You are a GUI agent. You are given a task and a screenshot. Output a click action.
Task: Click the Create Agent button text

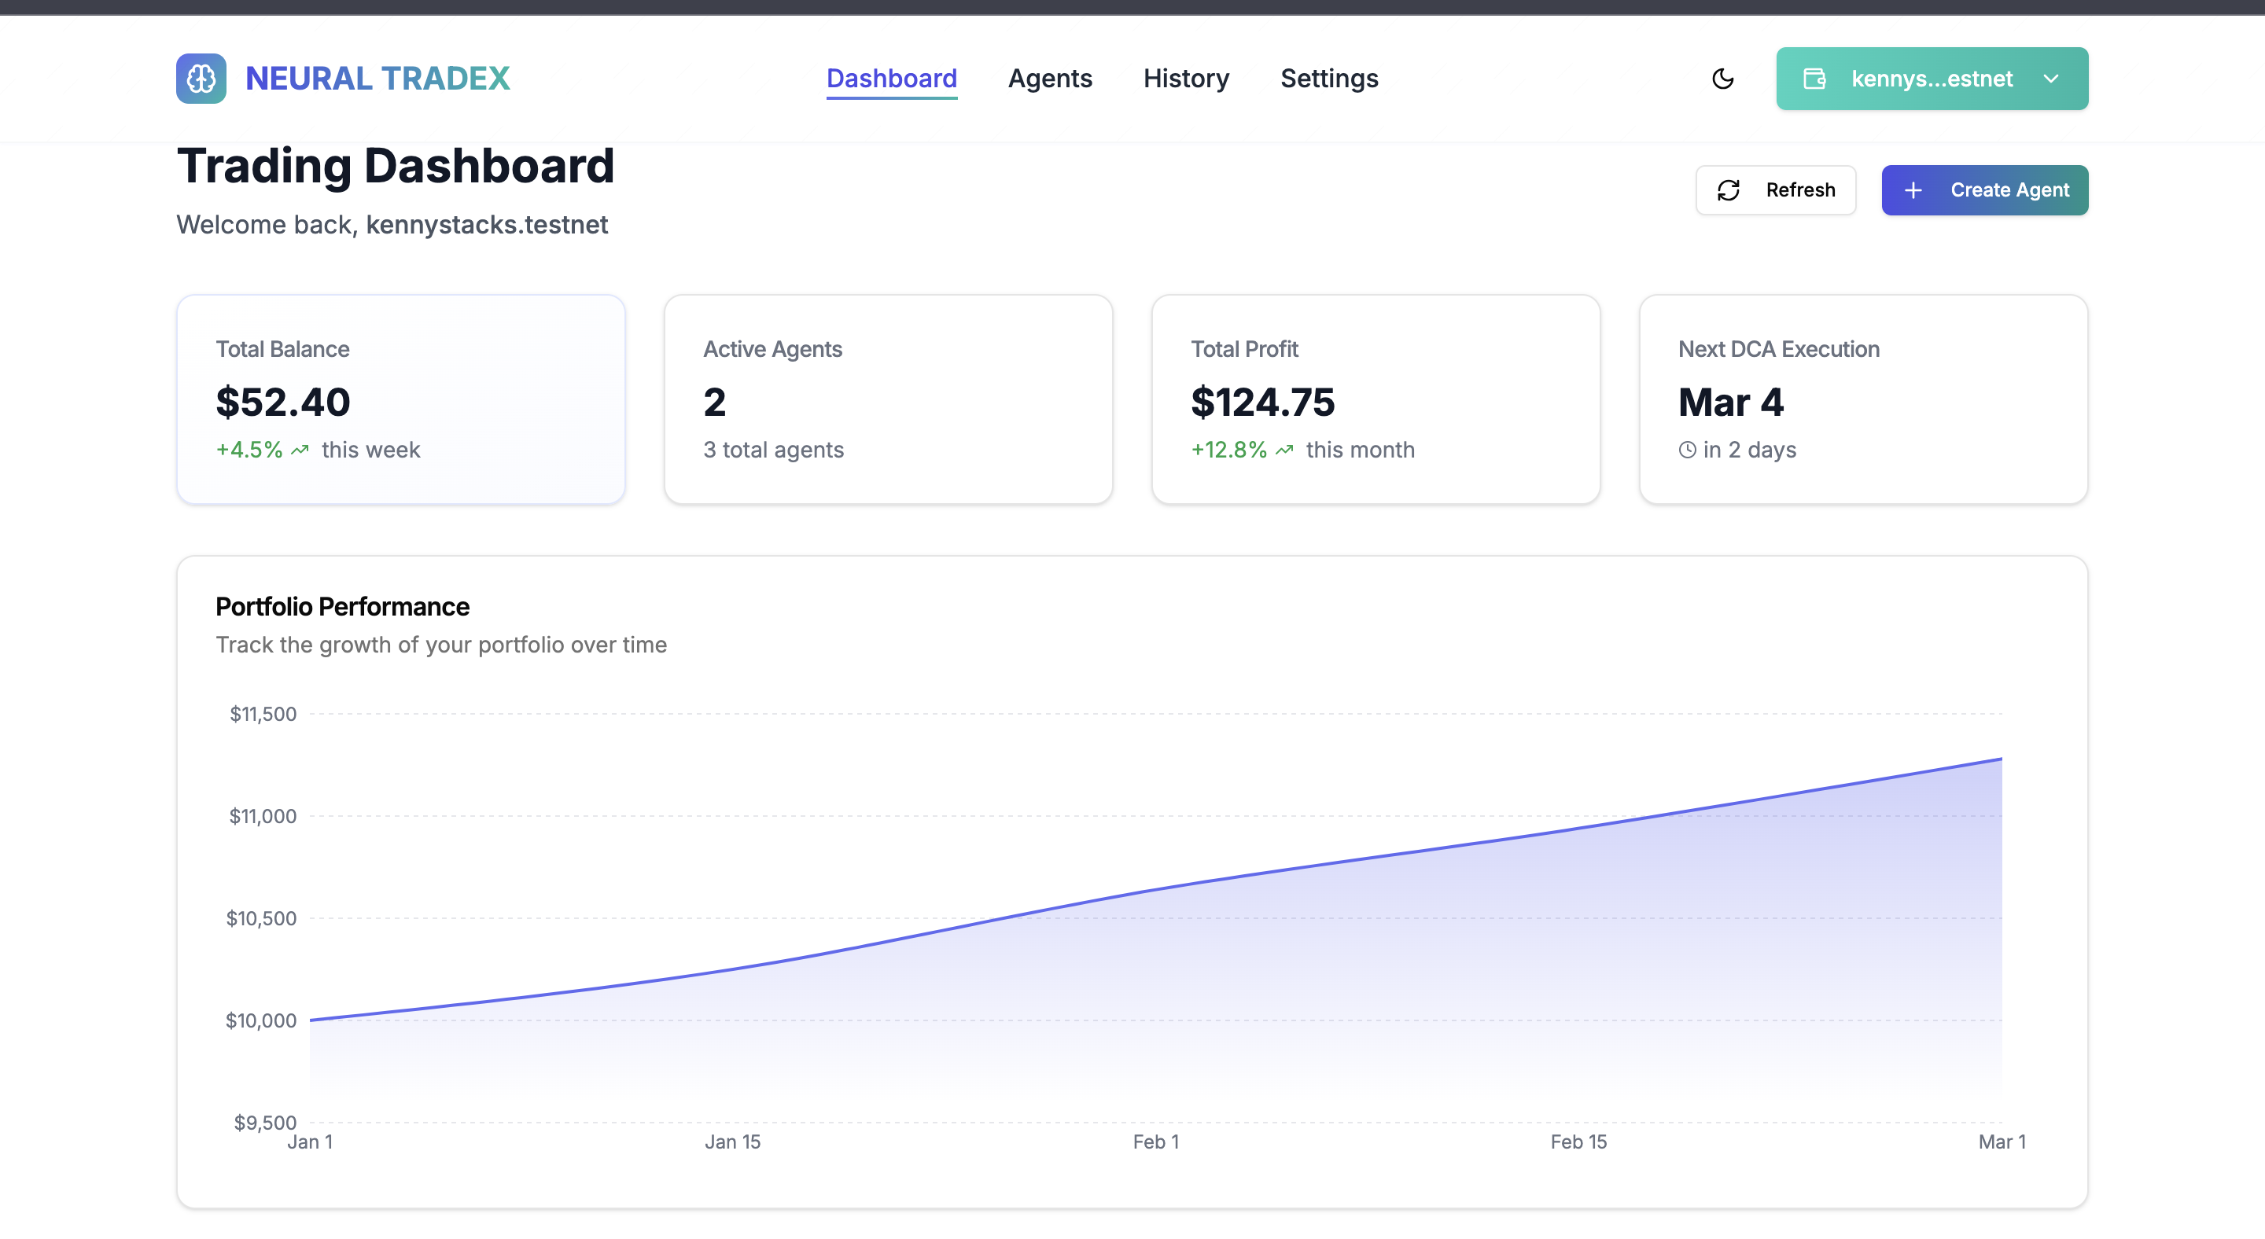point(2009,189)
